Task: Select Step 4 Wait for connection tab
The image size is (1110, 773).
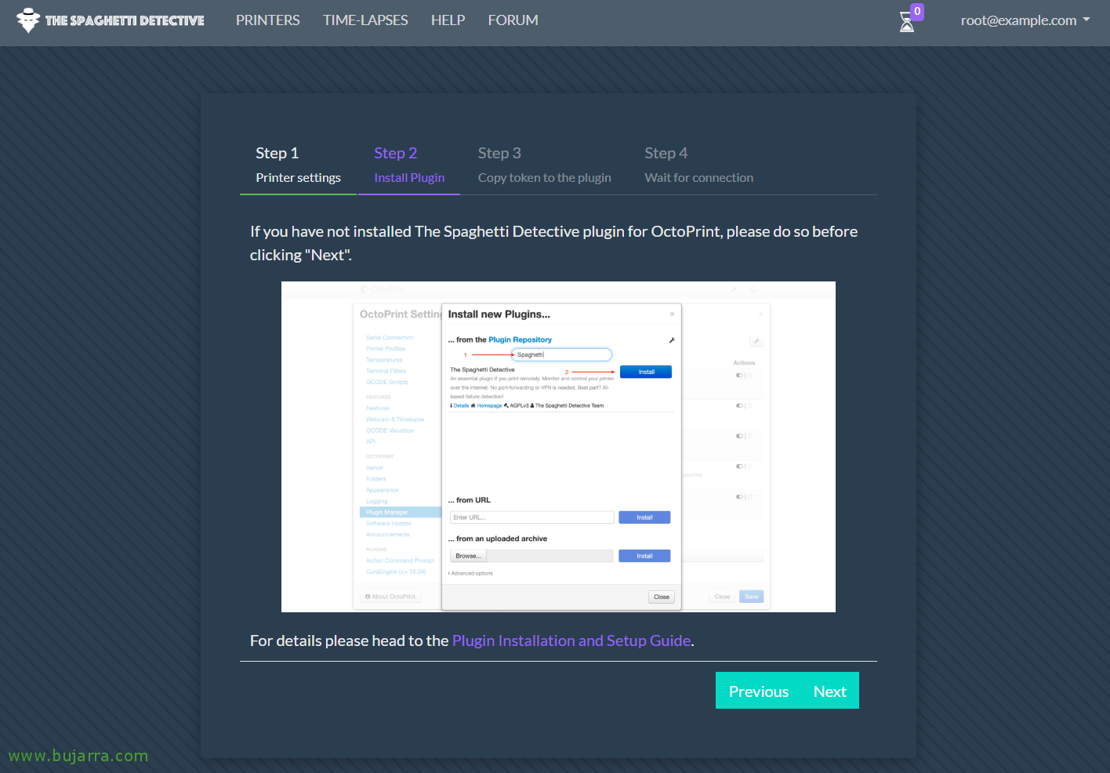Action: tap(698, 165)
